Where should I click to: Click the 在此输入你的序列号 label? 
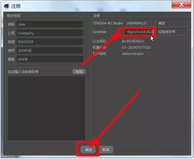click(x=23, y=72)
